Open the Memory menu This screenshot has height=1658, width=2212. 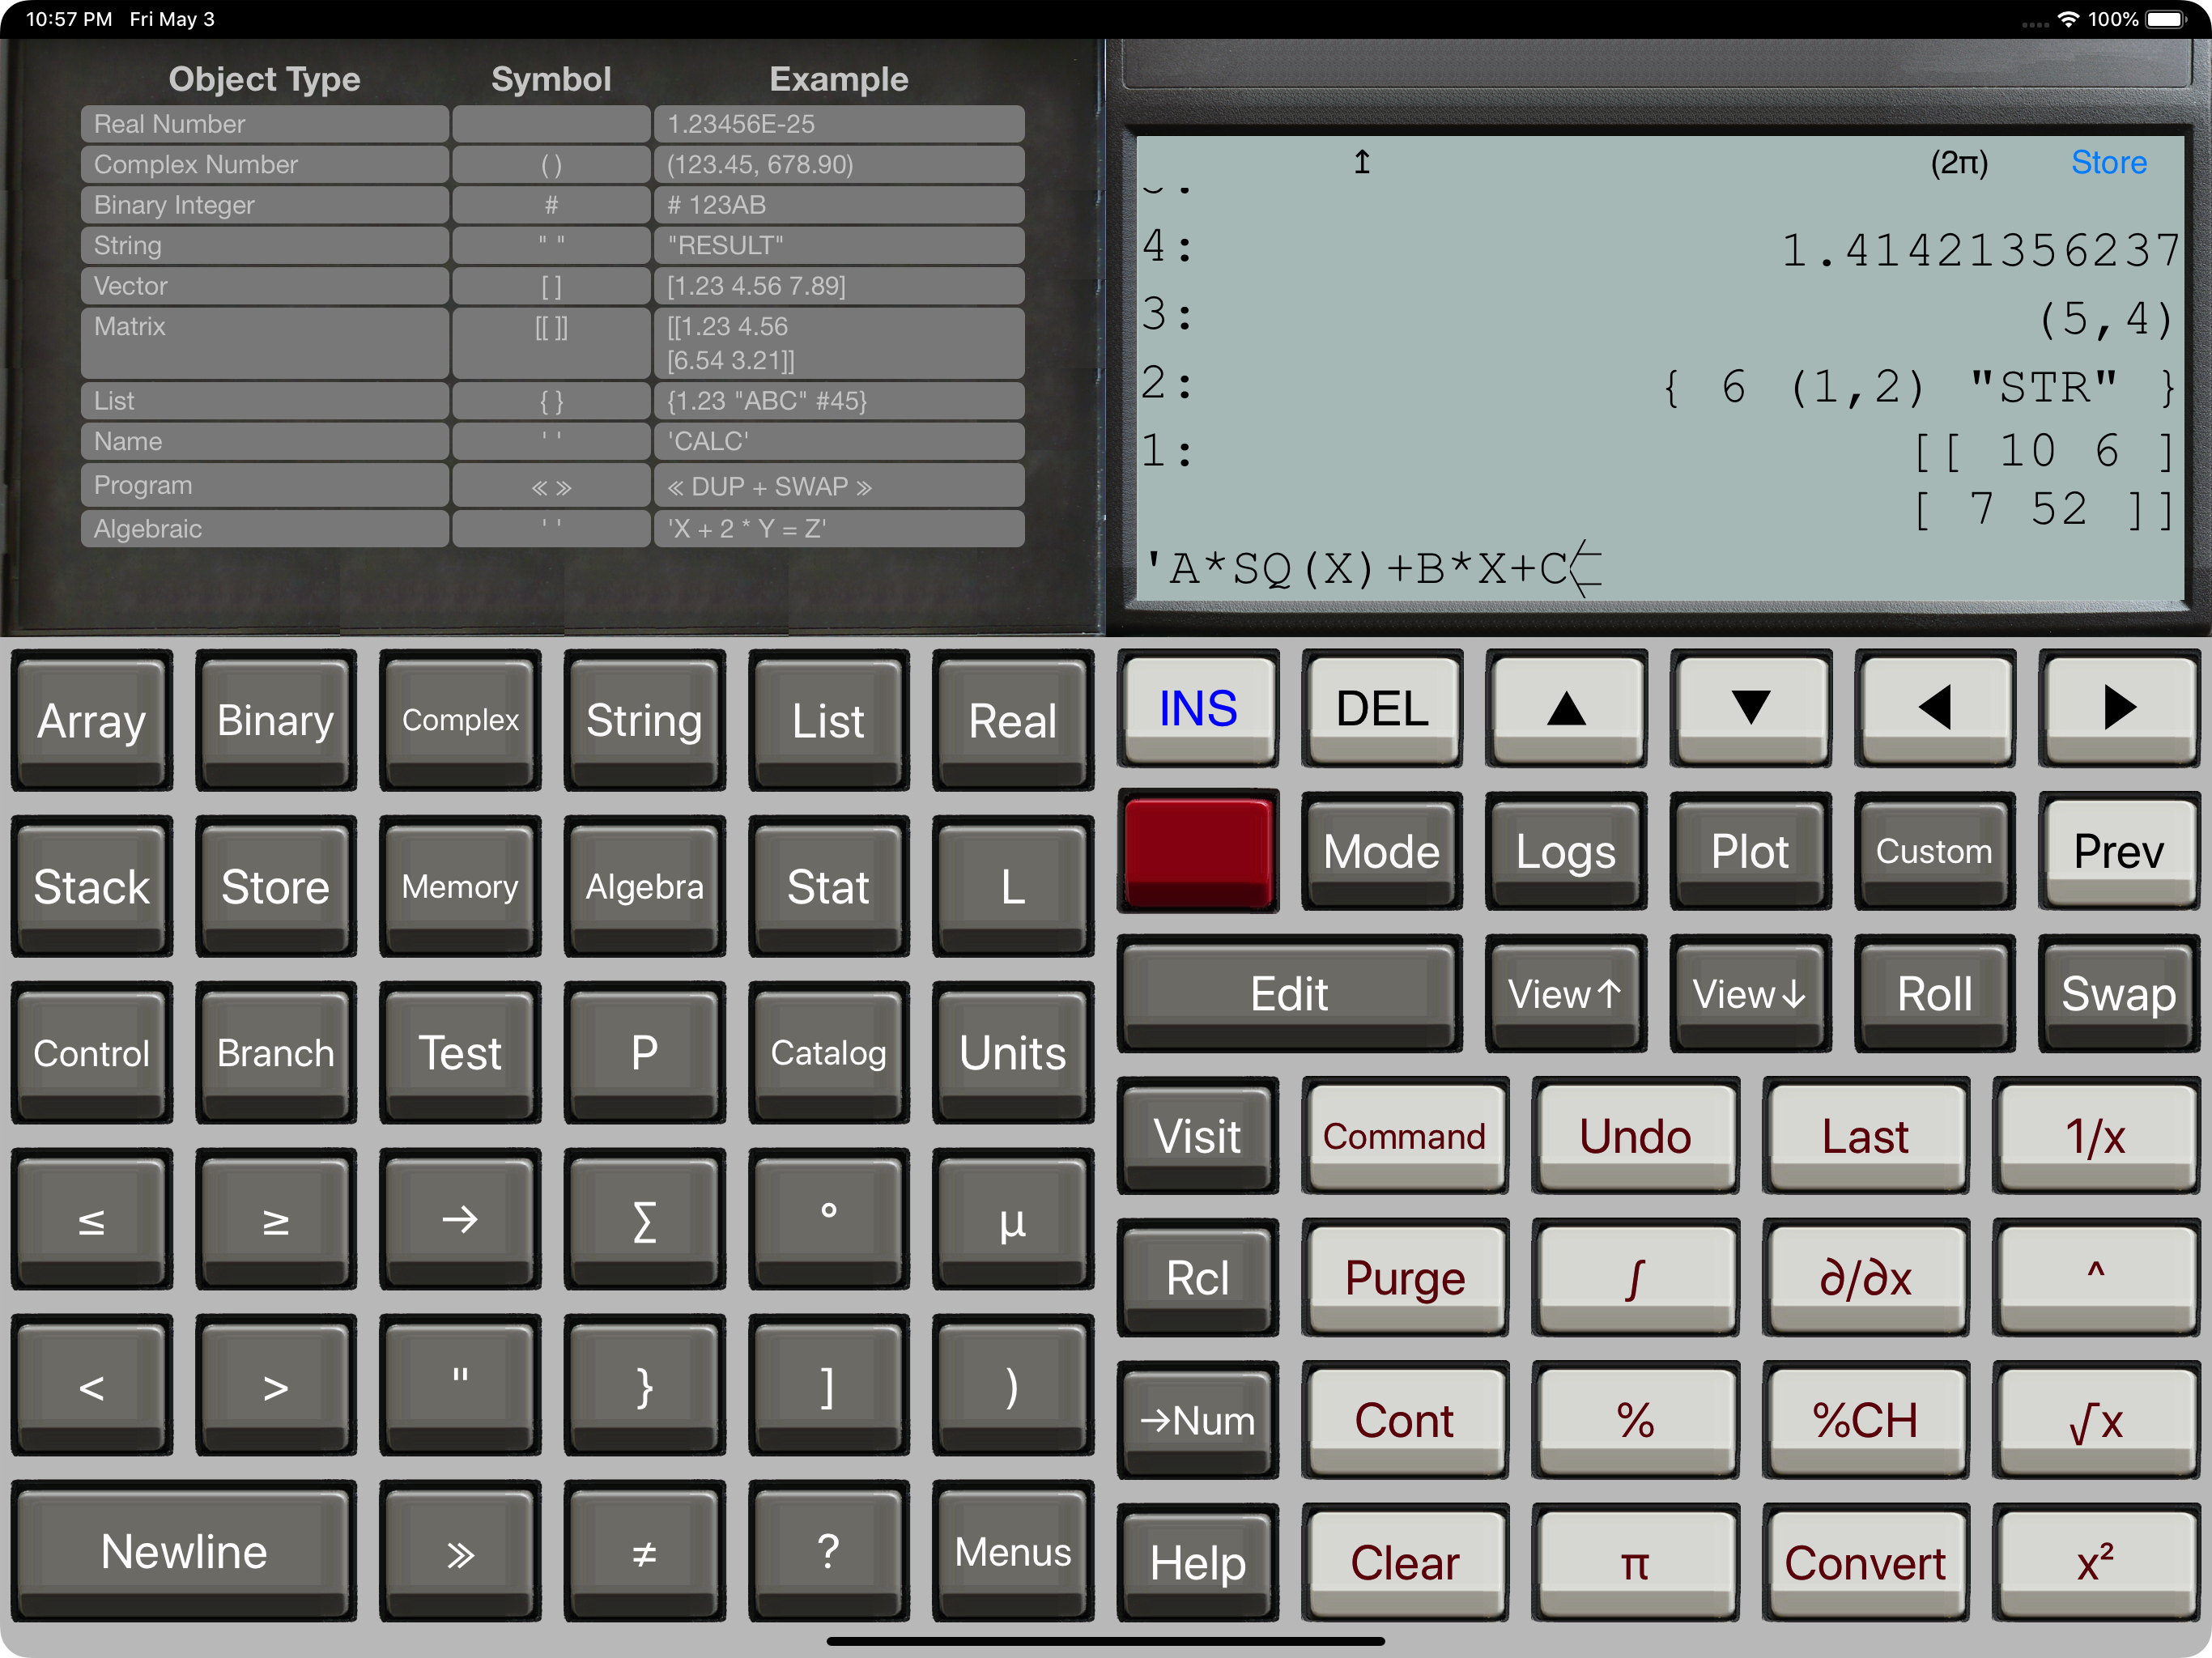(x=460, y=887)
